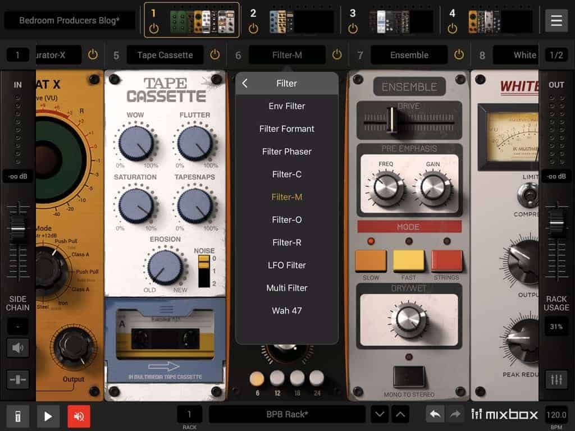Viewport: 575px width, 431px height.
Task: Bypass the Saturator-X slot power button
Action: [x=93, y=55]
